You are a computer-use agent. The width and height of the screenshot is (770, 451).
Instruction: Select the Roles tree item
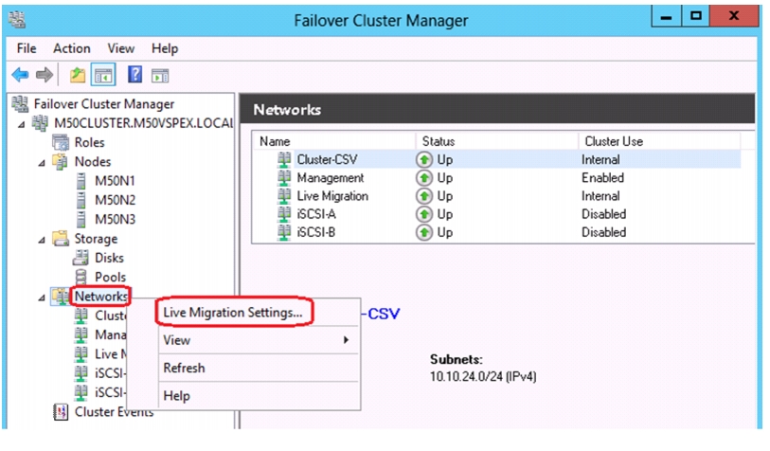pyautogui.click(x=89, y=142)
